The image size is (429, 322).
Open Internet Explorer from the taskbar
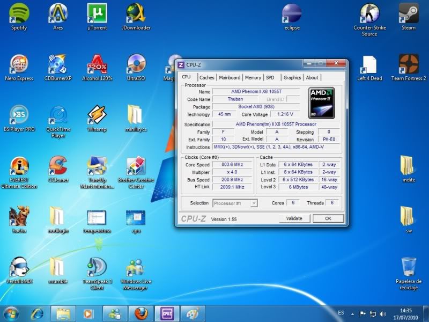[x=37, y=314]
